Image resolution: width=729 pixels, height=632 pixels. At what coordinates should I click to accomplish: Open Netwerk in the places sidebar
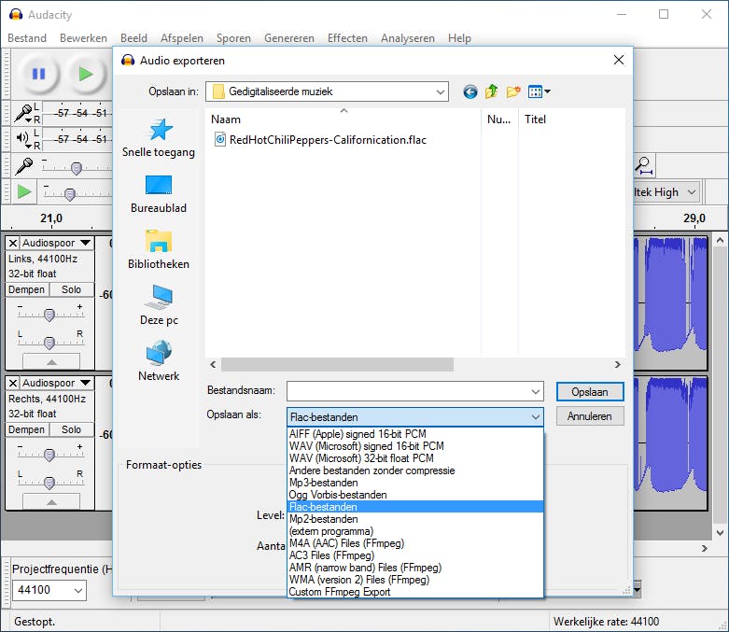(159, 361)
